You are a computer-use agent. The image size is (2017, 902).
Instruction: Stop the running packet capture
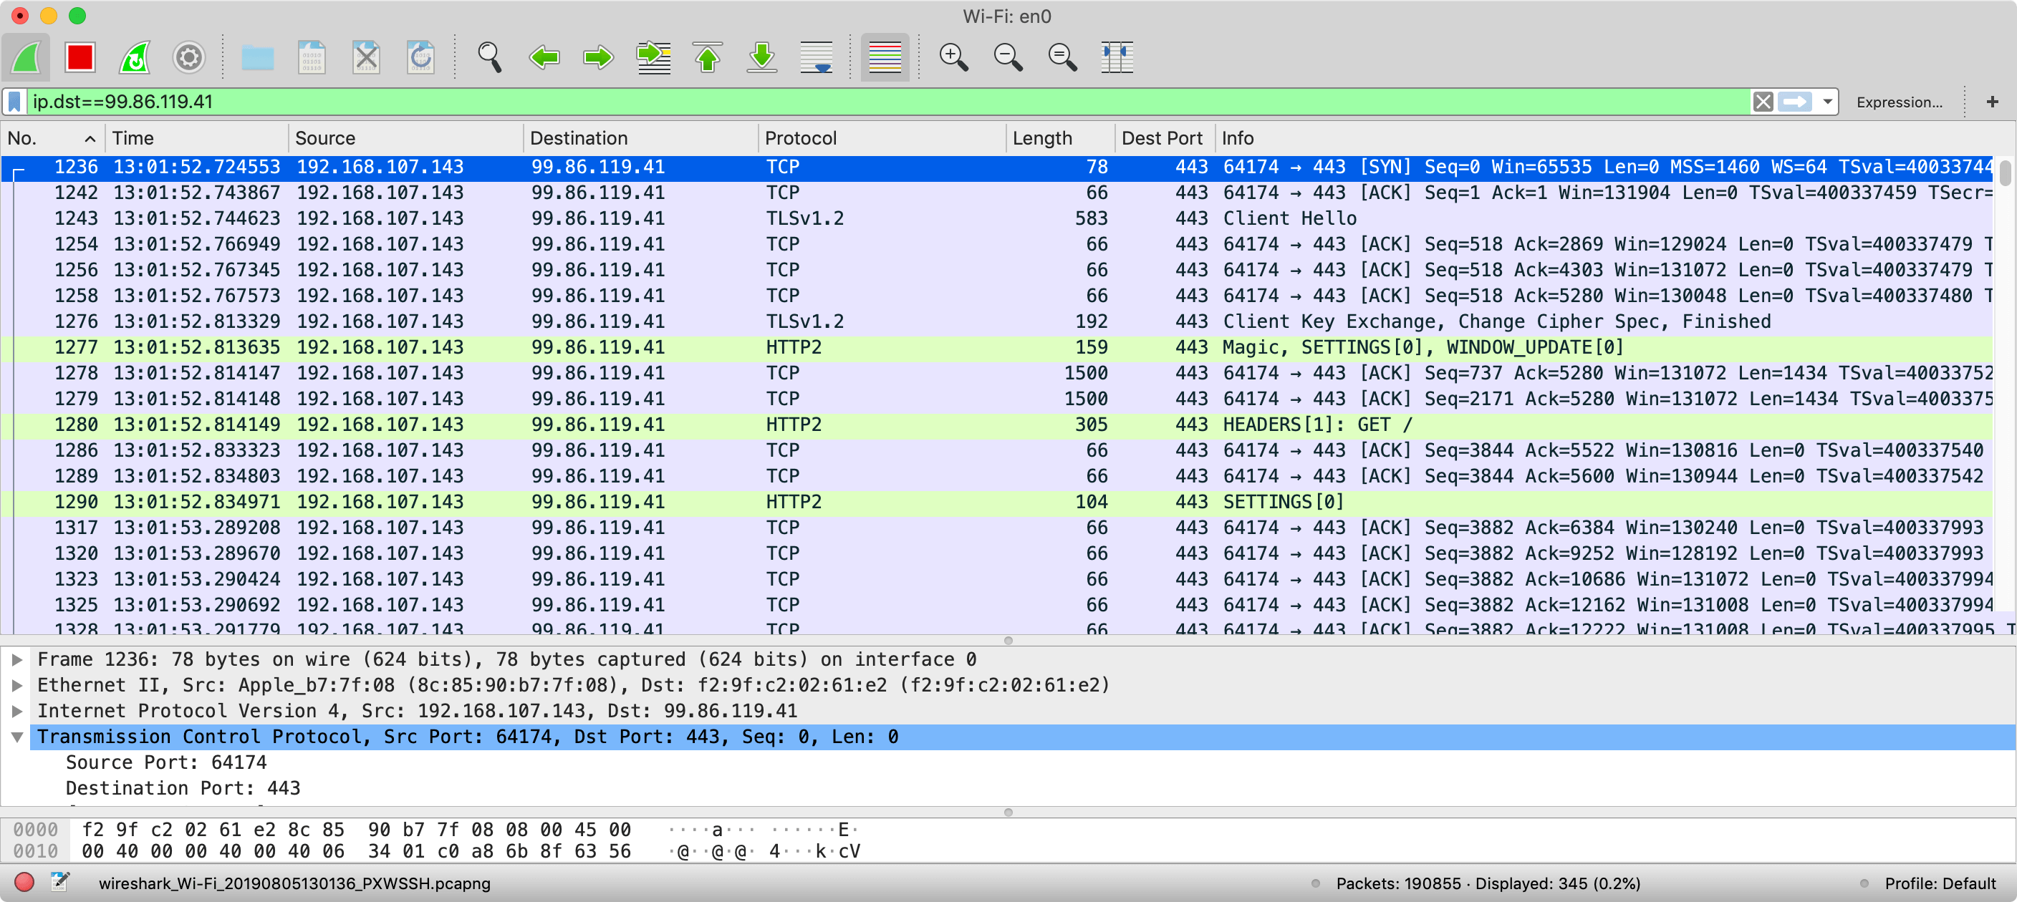(x=80, y=57)
